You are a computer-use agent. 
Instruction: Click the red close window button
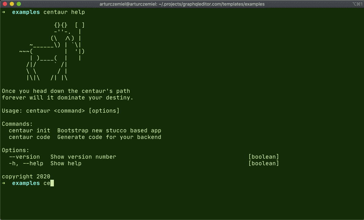pyautogui.click(x=5, y=4)
